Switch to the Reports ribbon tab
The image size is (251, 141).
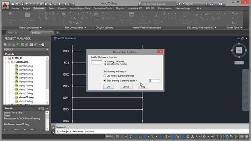(62, 8)
